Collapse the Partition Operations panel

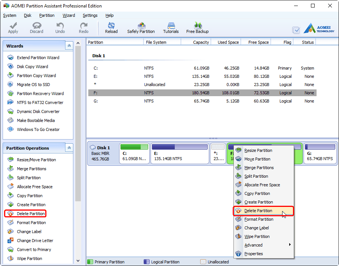pos(69,148)
